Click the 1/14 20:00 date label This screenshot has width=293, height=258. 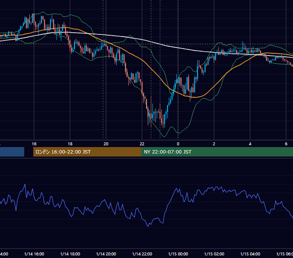[106, 254]
